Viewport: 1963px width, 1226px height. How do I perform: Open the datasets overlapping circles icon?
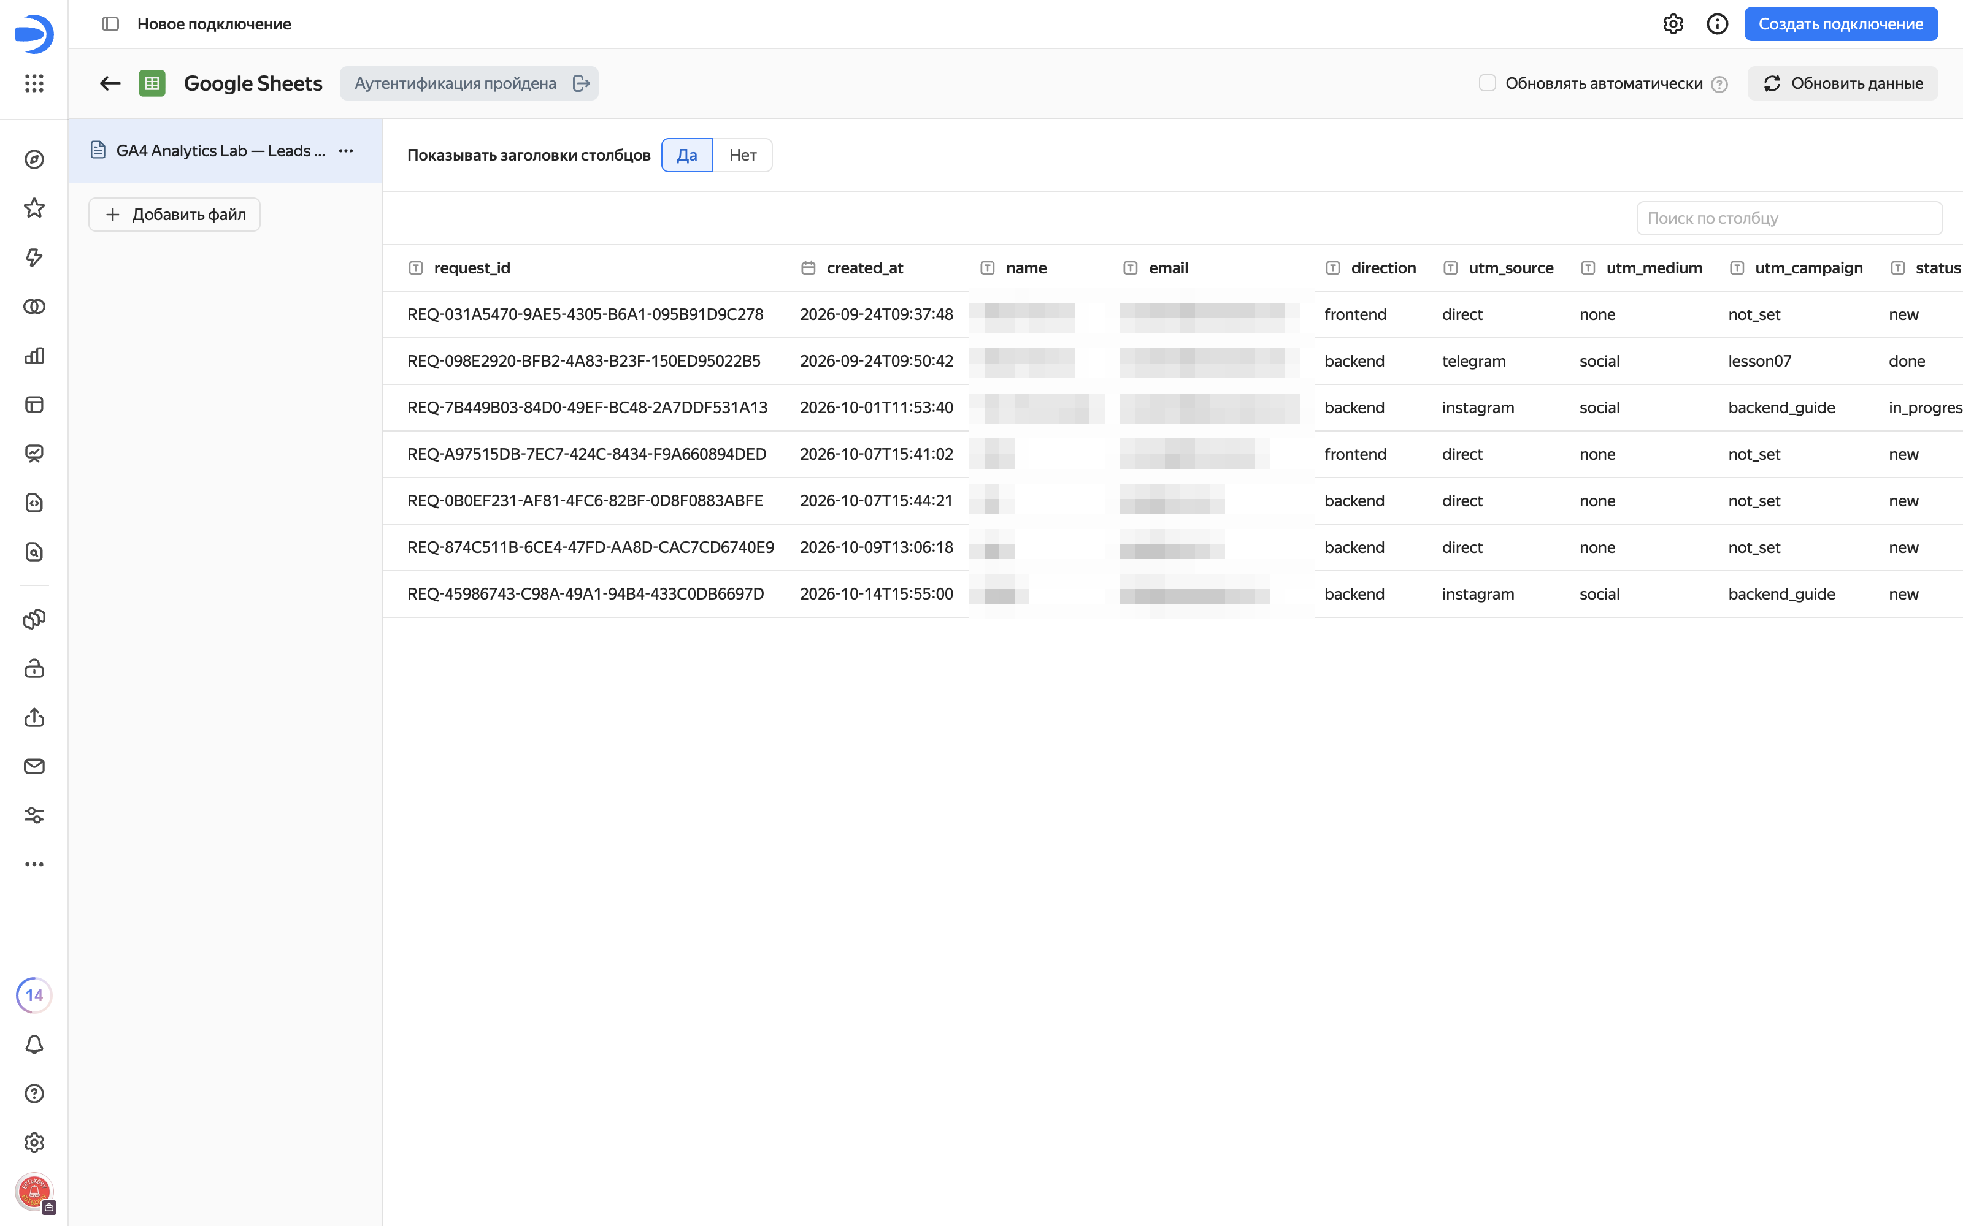pyautogui.click(x=34, y=306)
